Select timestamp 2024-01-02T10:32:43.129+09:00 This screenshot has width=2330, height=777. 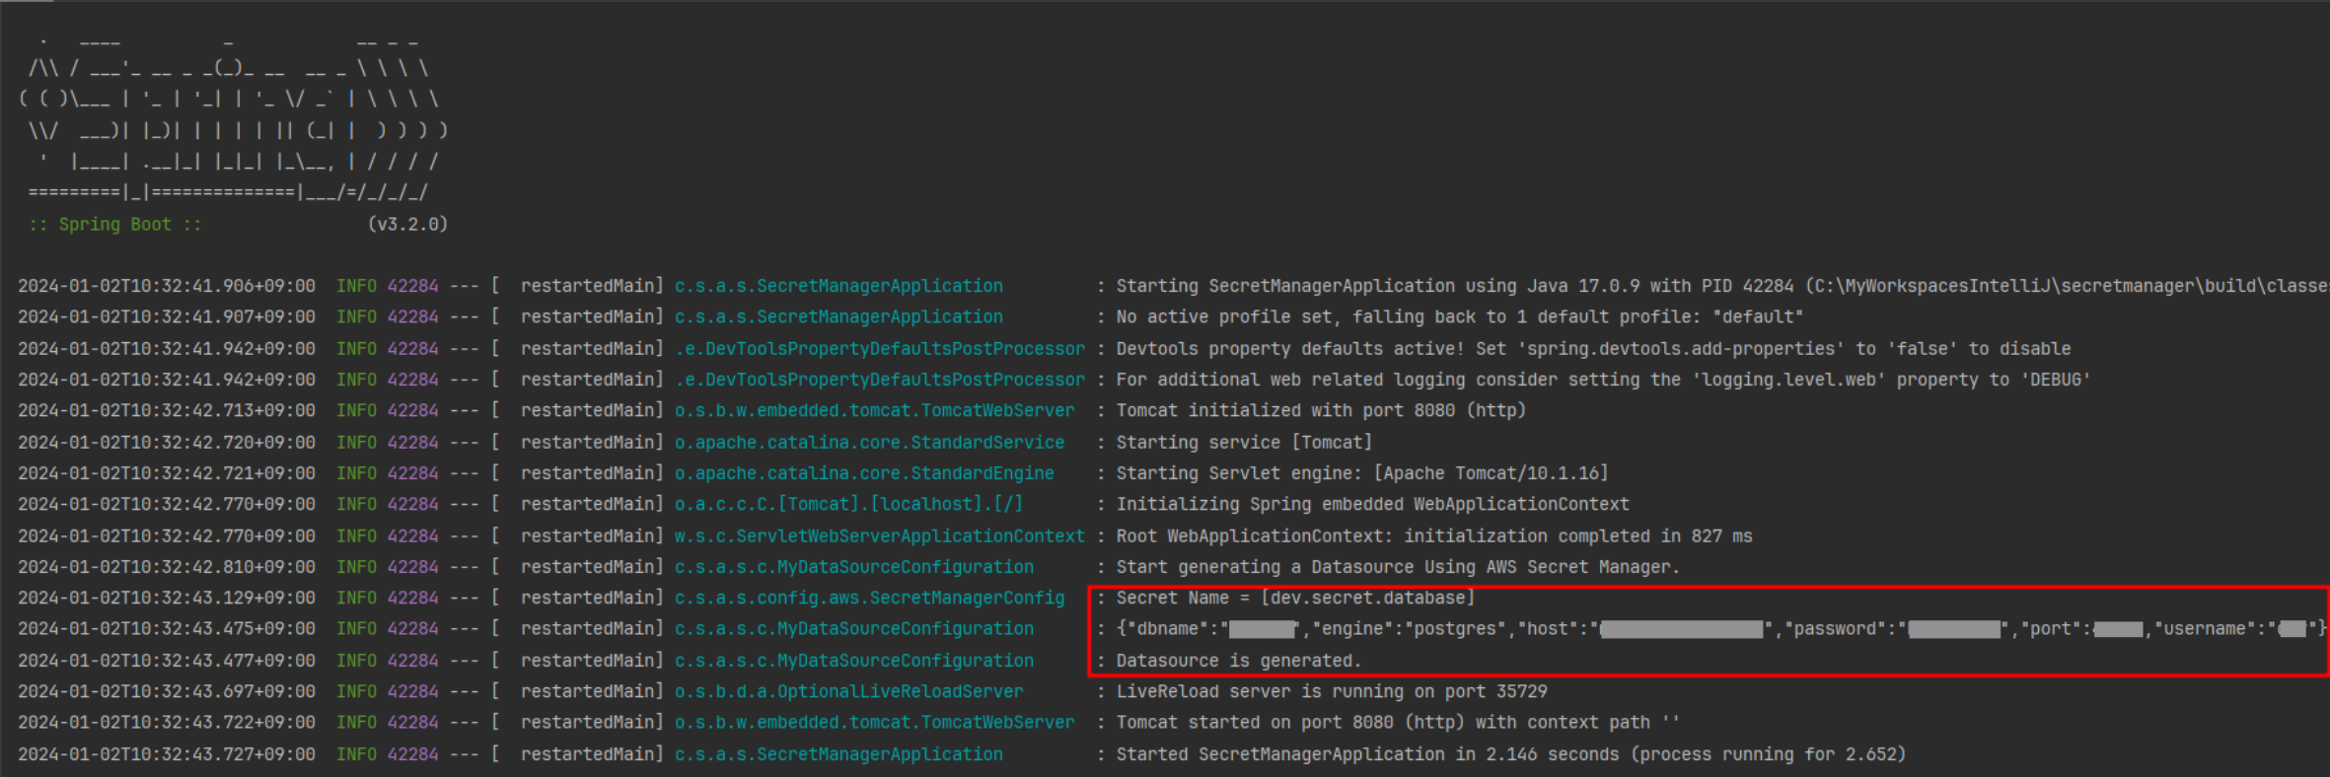pos(167,598)
